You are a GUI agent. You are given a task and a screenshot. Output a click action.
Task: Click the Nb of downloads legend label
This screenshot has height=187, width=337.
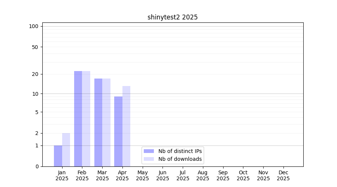tap(180, 159)
